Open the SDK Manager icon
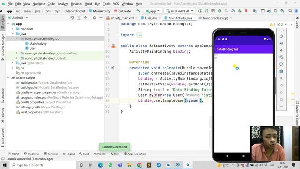 282,11
